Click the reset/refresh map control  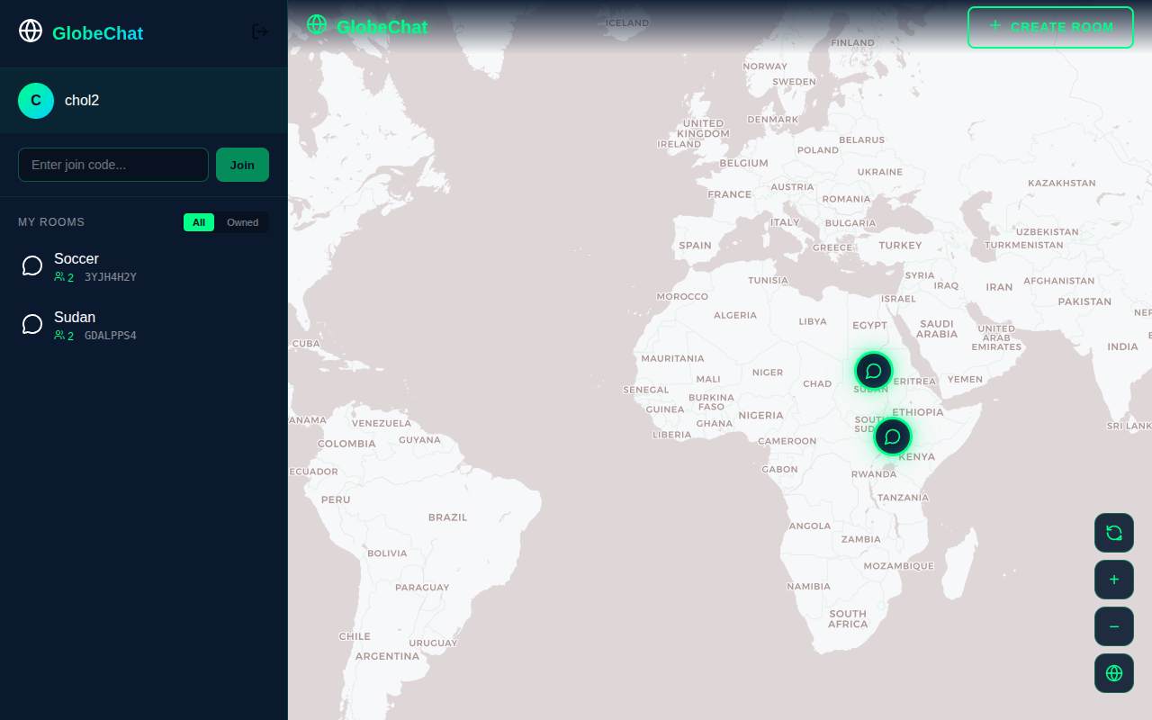pyautogui.click(x=1113, y=533)
